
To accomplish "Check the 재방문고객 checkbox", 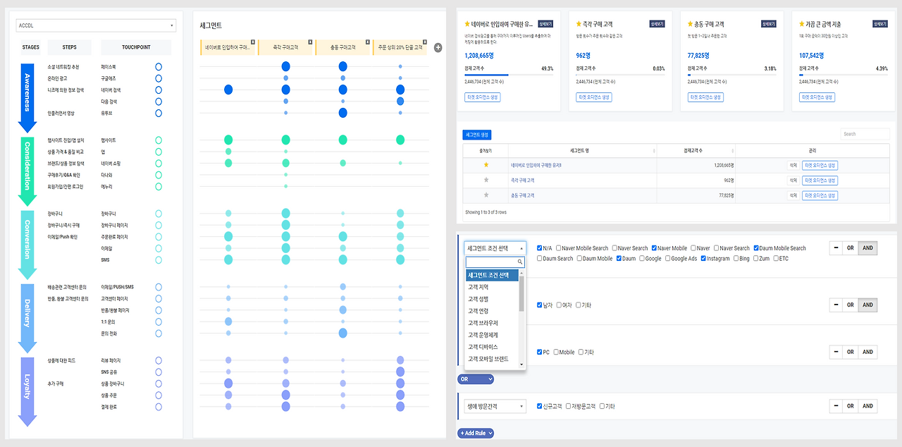I will click(569, 406).
